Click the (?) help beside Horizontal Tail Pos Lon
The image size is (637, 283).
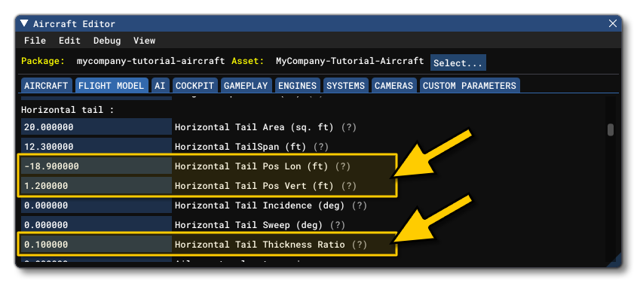pyautogui.click(x=343, y=166)
